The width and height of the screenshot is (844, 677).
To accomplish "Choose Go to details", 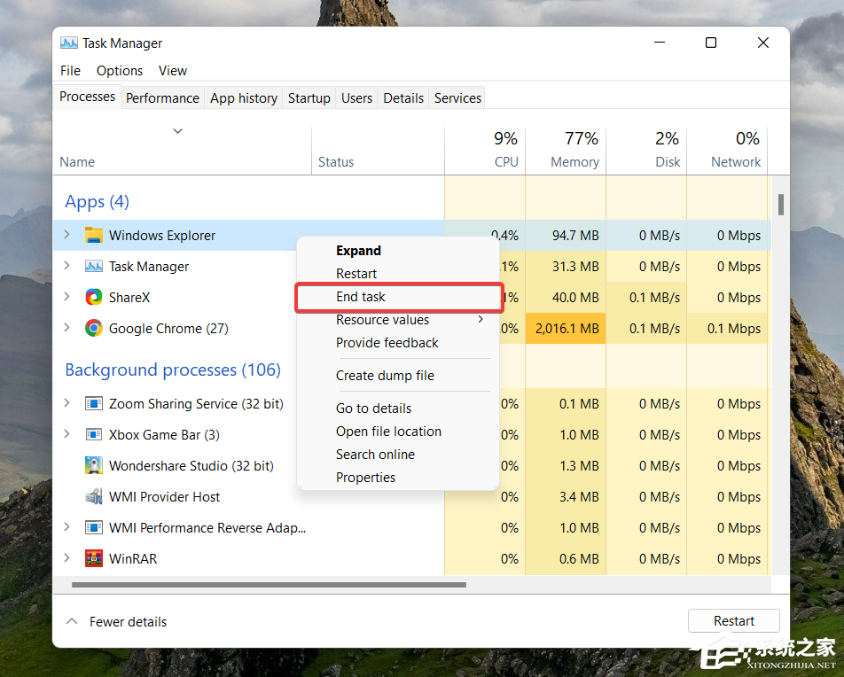I will [373, 409].
